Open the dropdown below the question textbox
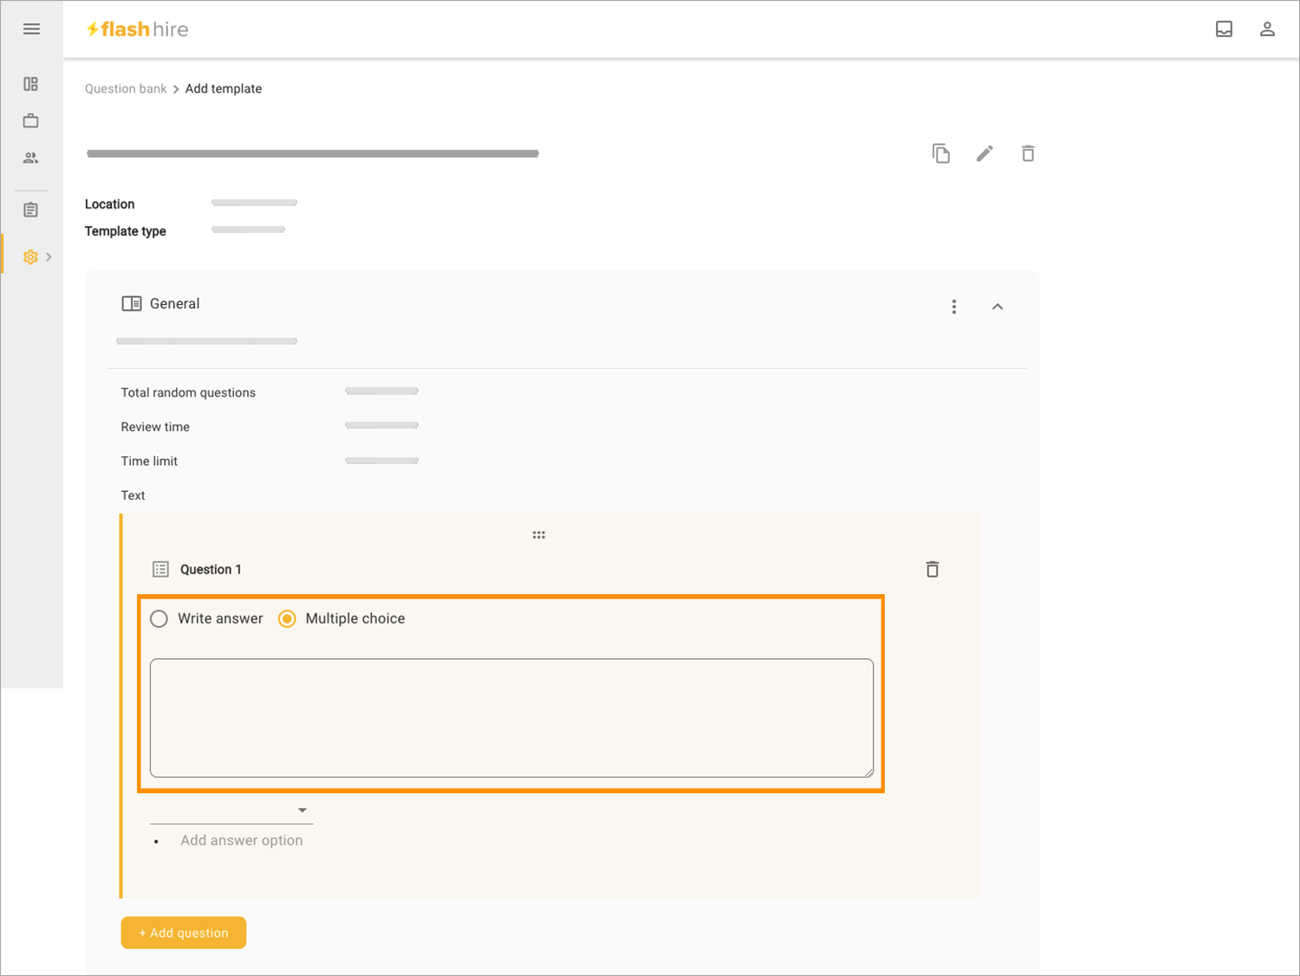Screen dimensions: 1300x976 point(231,811)
